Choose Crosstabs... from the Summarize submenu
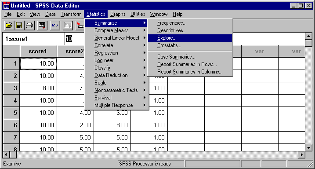The height and width of the screenshot is (169, 315). coord(190,45)
